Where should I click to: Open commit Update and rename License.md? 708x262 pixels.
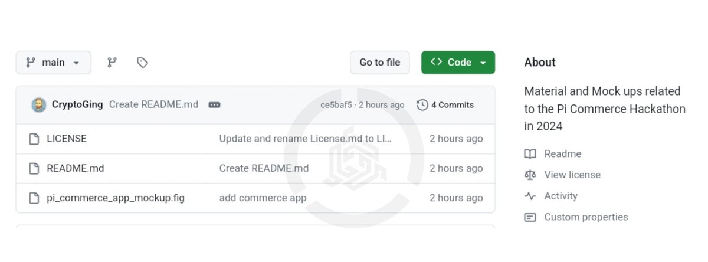tap(306, 139)
